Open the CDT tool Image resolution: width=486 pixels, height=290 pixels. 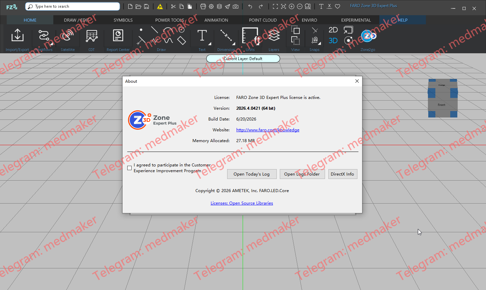91,35
